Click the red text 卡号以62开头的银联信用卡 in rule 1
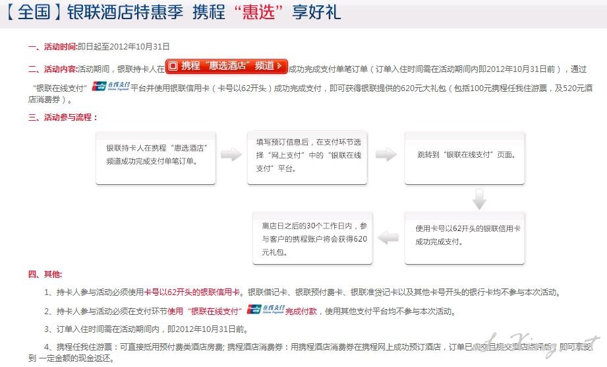This screenshot has width=607, height=367. (192, 292)
